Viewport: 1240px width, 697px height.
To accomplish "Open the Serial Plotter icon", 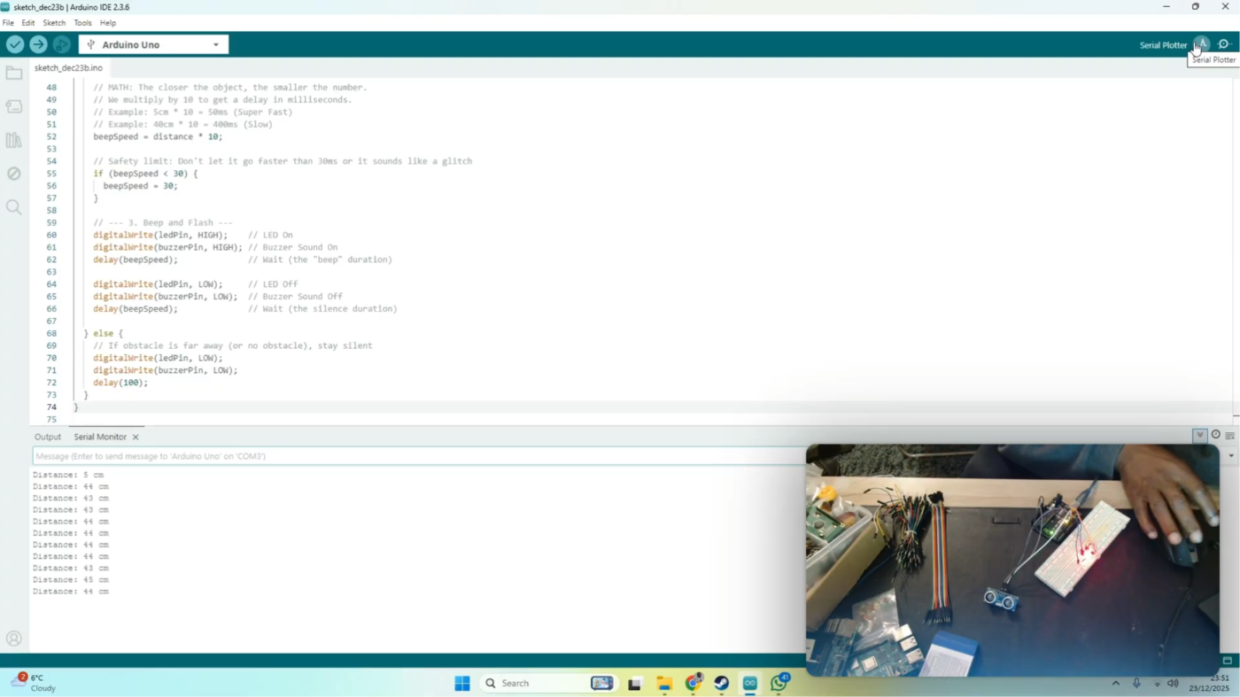I will [x=1201, y=44].
